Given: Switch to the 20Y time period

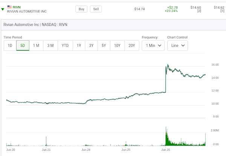Looking at the screenshot, I should (132, 45).
